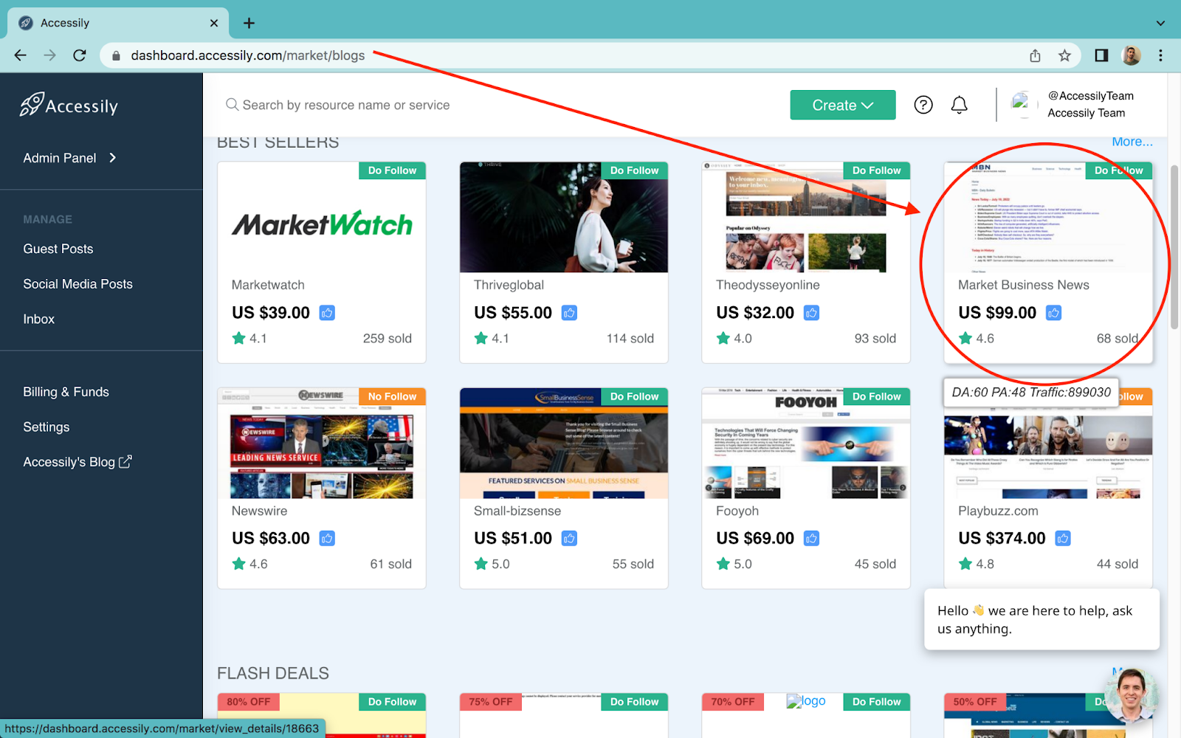Click the thumbs-up icon beside Newswire price
The width and height of the screenshot is (1181, 738).
(327, 539)
